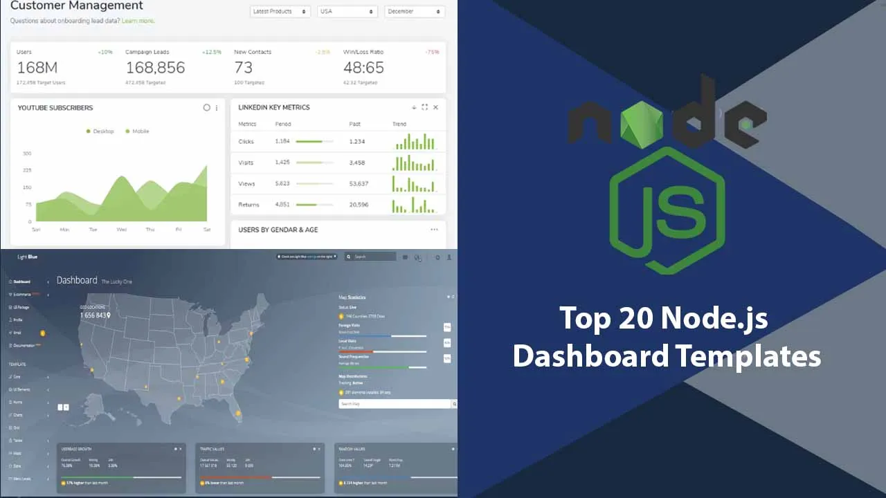Close the Userbase Growth widget
The height and width of the screenshot is (498, 886).
[181, 449]
